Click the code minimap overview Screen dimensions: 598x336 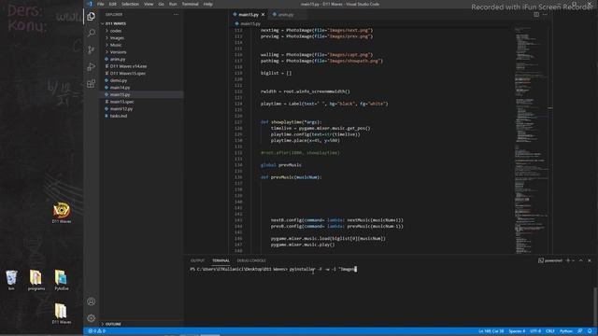click(531, 140)
